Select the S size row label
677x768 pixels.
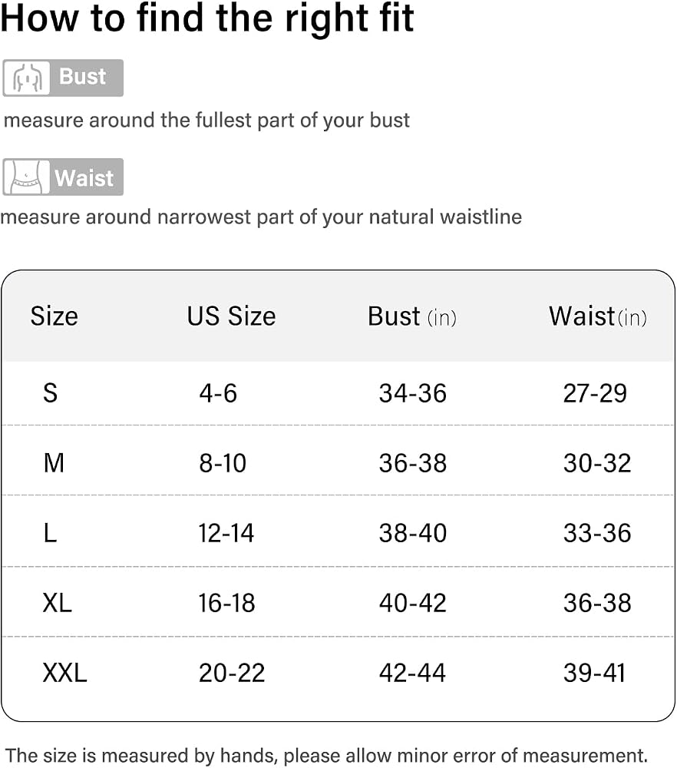point(51,393)
